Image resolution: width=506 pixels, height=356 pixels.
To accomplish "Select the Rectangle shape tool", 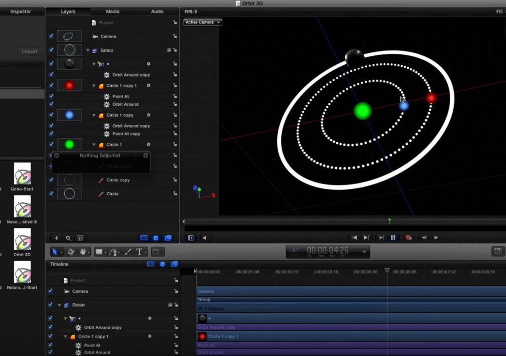I will point(99,252).
